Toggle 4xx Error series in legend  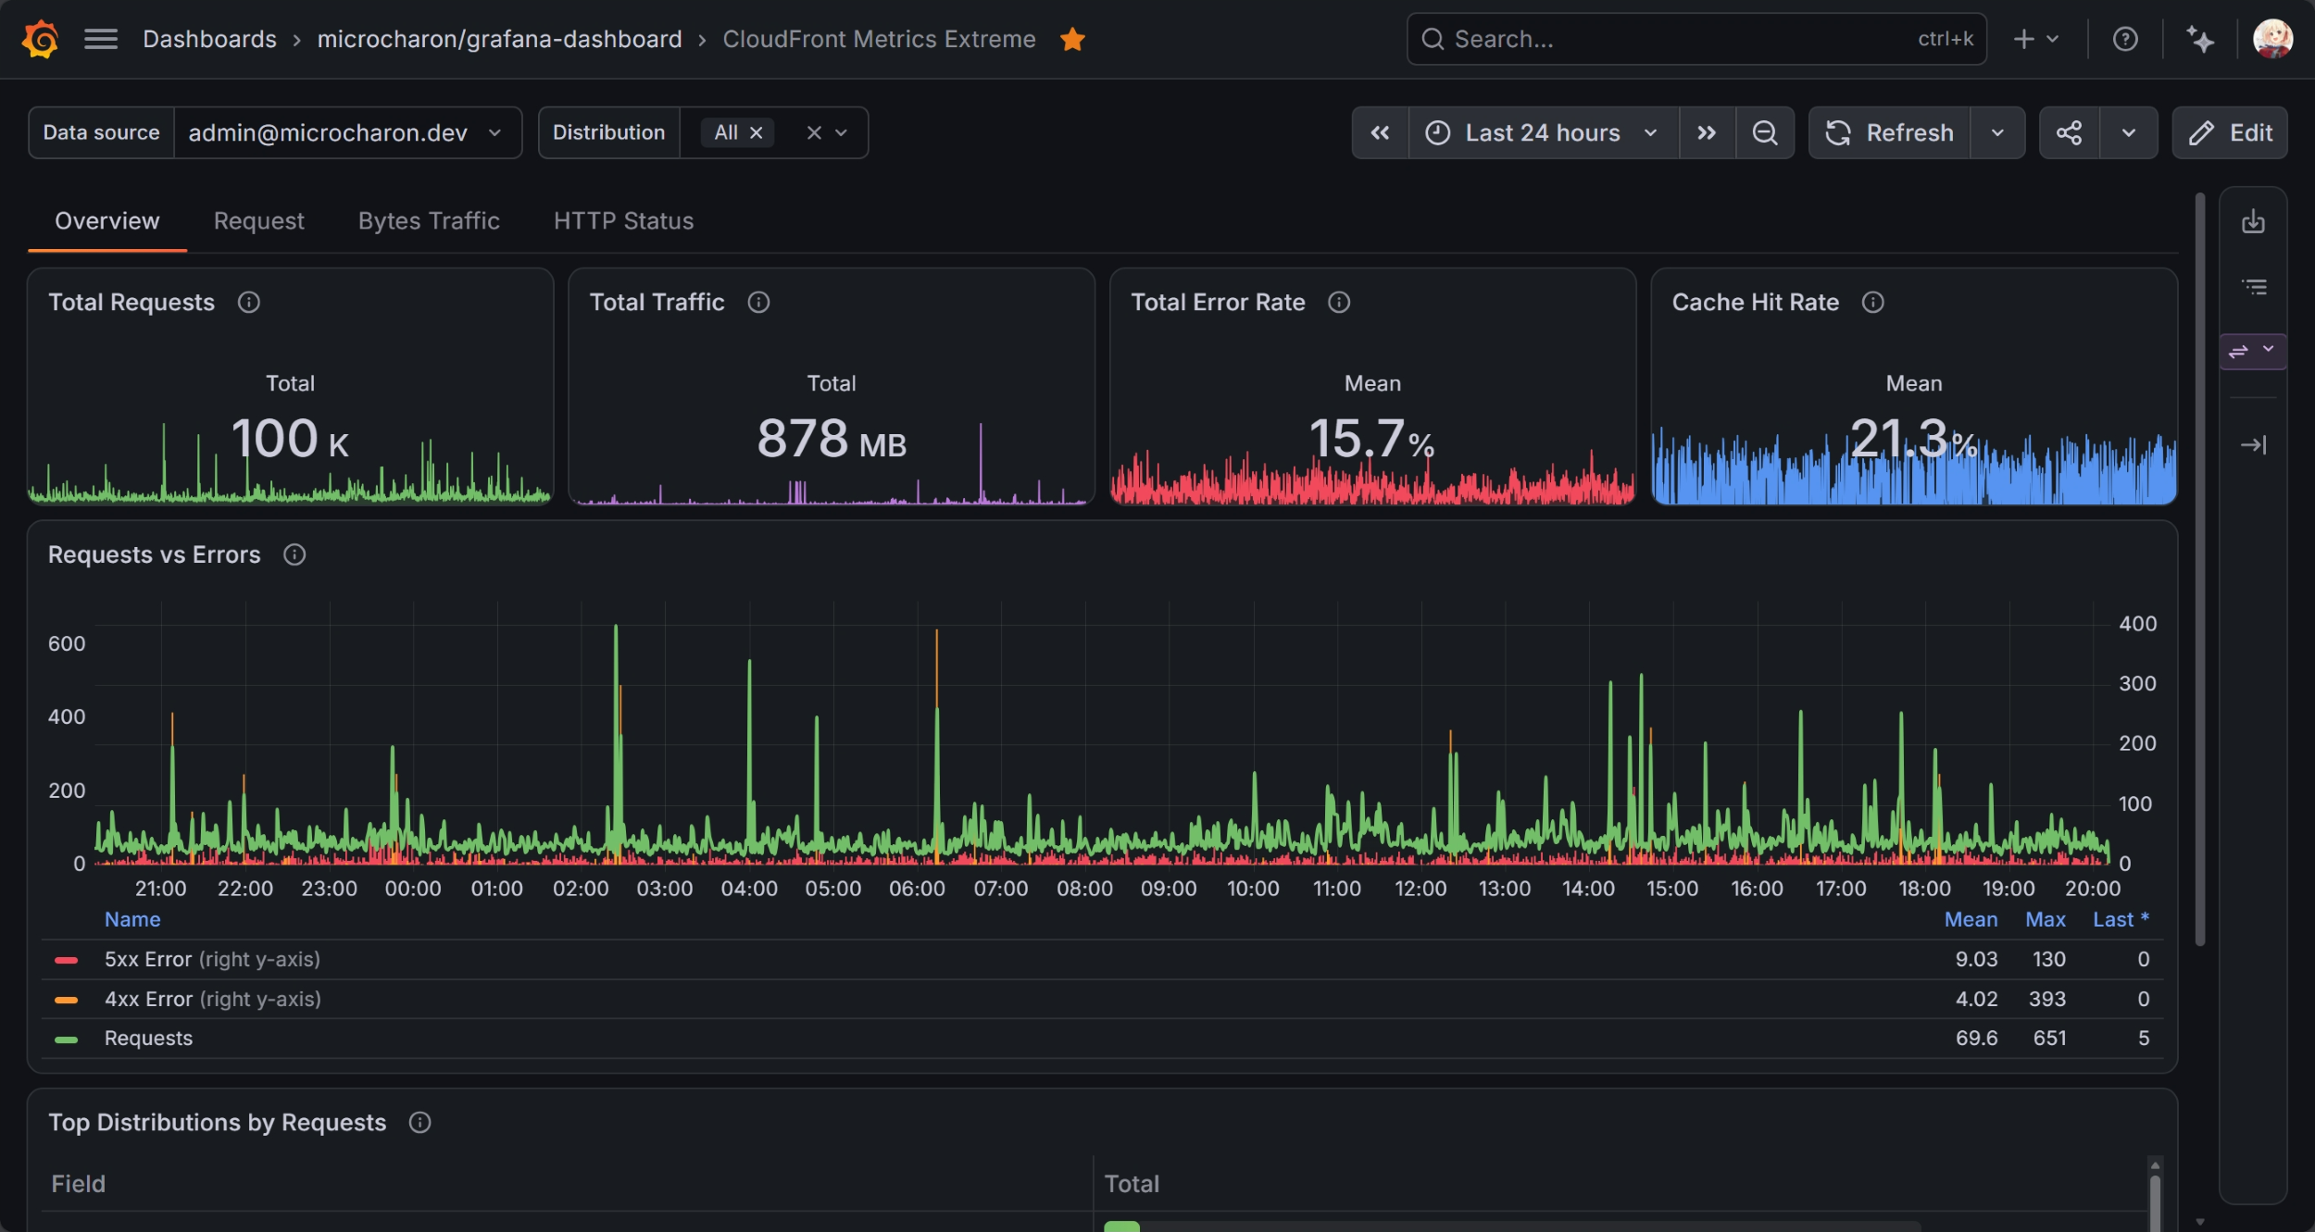coord(213,999)
